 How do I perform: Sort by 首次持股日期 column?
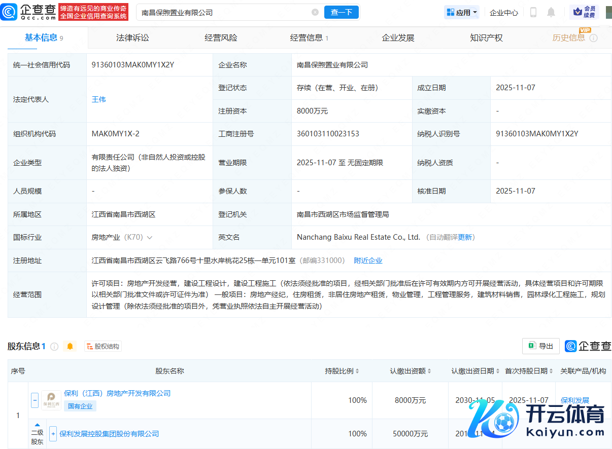[x=551, y=371]
